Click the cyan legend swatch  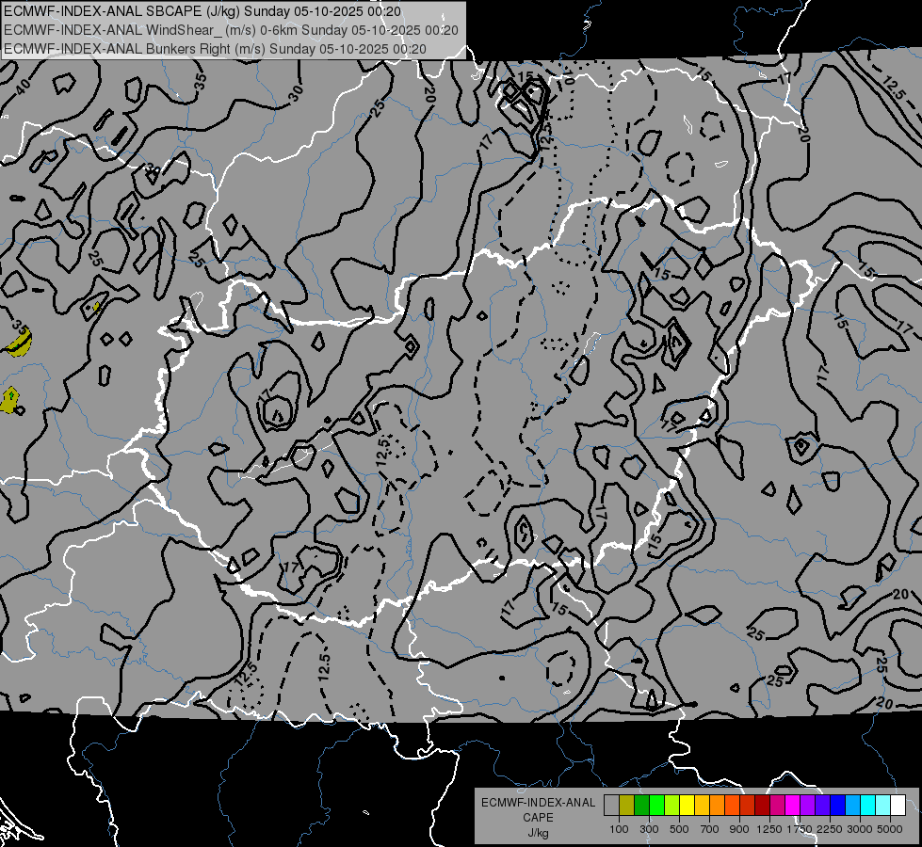tap(868, 806)
